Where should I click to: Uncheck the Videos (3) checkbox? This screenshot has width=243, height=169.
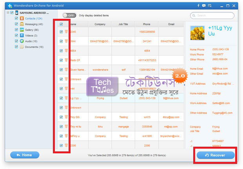click(x=16, y=35)
